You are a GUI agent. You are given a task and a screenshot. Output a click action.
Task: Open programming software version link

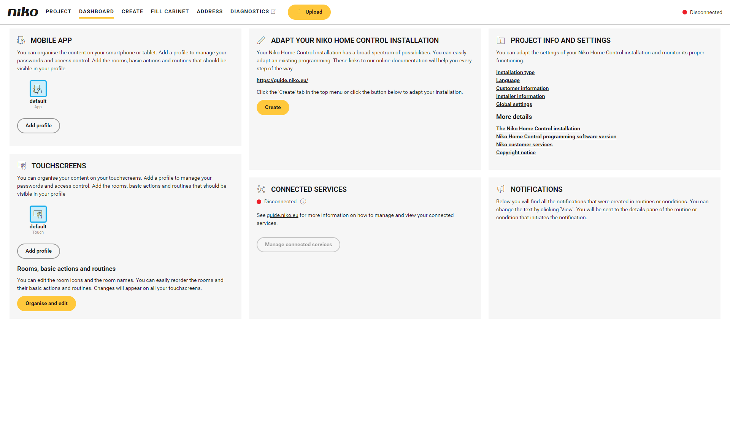[556, 136]
